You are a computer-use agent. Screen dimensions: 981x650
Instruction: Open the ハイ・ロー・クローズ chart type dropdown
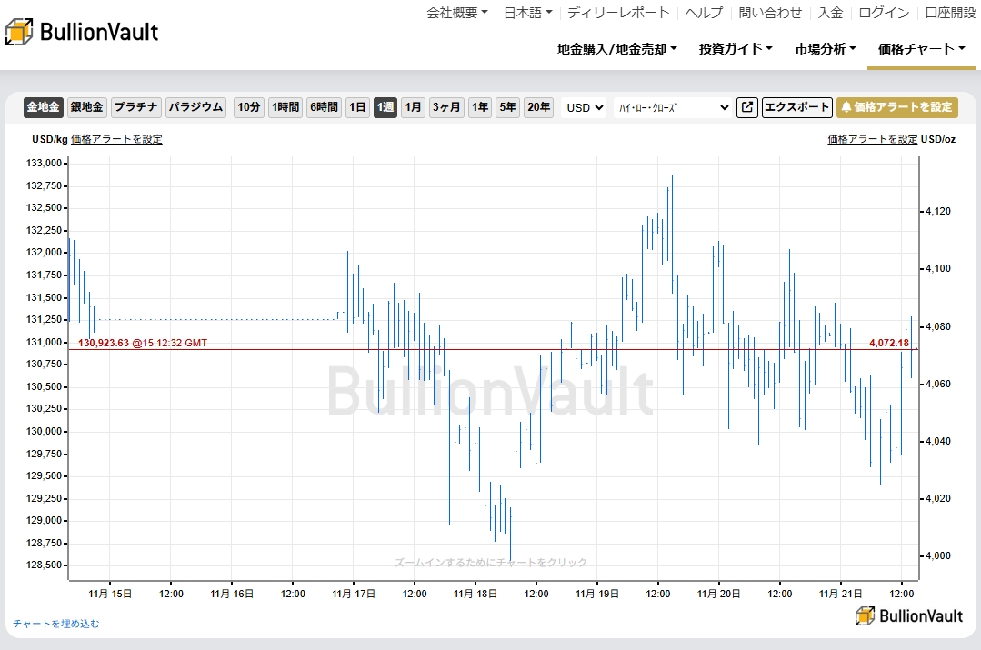(673, 107)
